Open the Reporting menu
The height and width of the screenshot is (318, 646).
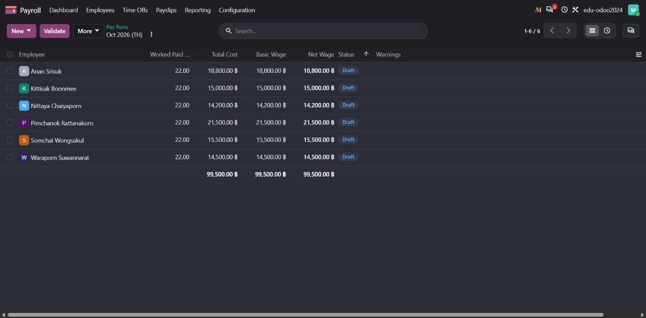point(198,10)
